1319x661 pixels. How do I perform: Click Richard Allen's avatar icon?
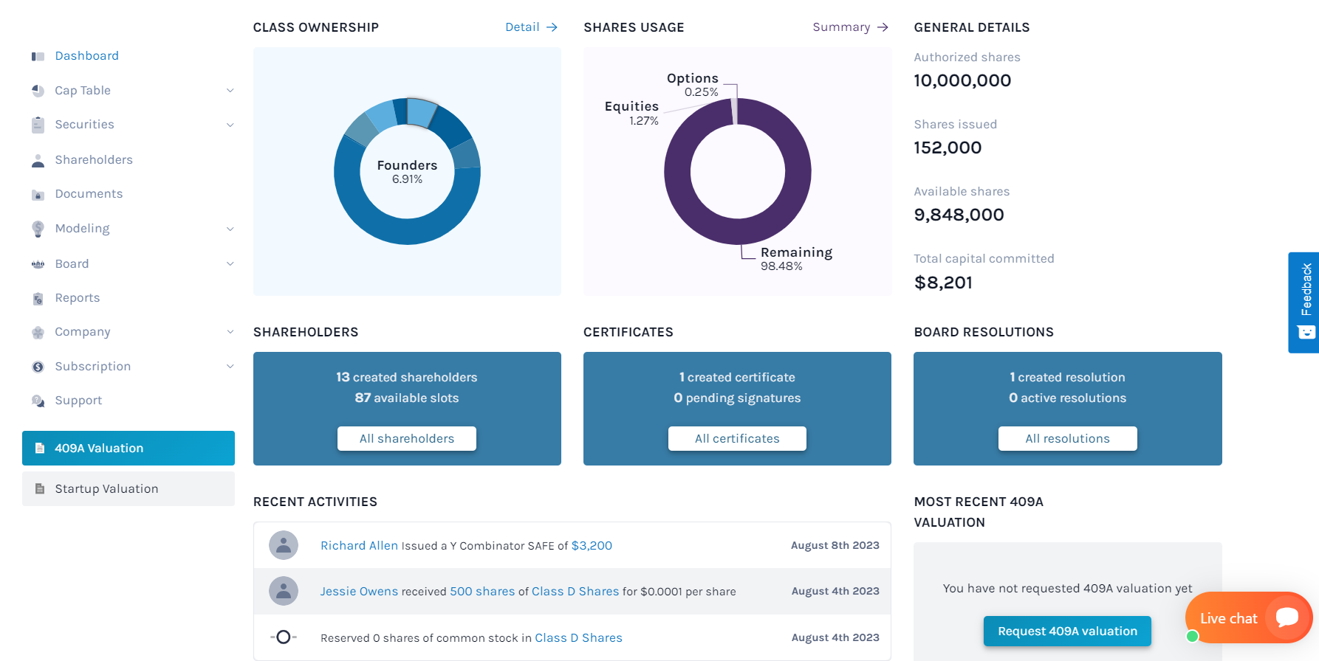click(x=284, y=546)
